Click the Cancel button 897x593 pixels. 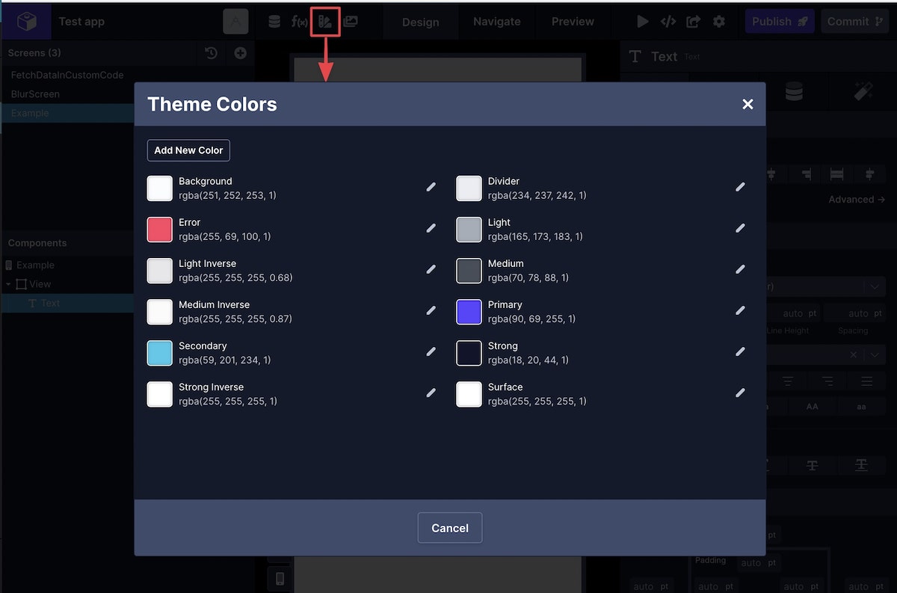(x=450, y=528)
